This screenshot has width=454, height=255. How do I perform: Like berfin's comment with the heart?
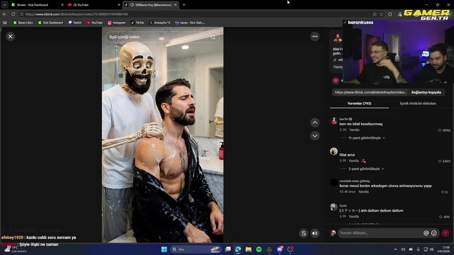[x=440, y=130]
